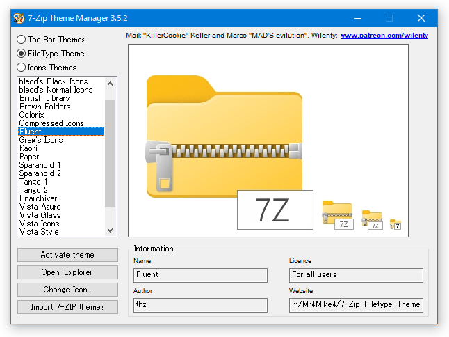Viewport: 449px width, 337px height.
Task: Click the Activate theme button
Action: [67, 255]
